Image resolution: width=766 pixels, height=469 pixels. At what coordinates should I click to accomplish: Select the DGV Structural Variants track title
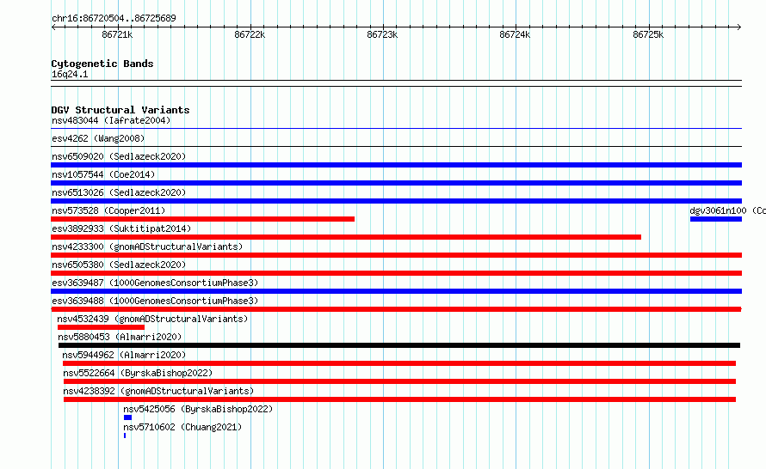(120, 110)
